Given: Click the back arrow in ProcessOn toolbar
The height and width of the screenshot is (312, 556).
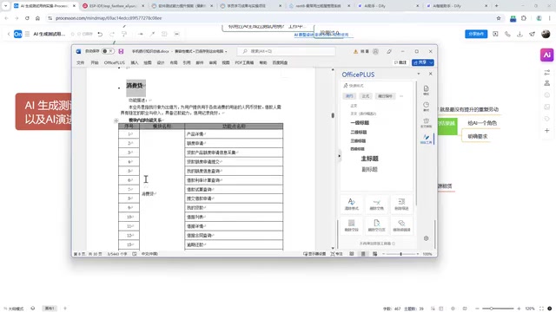Looking at the screenshot, I should pos(9,34).
